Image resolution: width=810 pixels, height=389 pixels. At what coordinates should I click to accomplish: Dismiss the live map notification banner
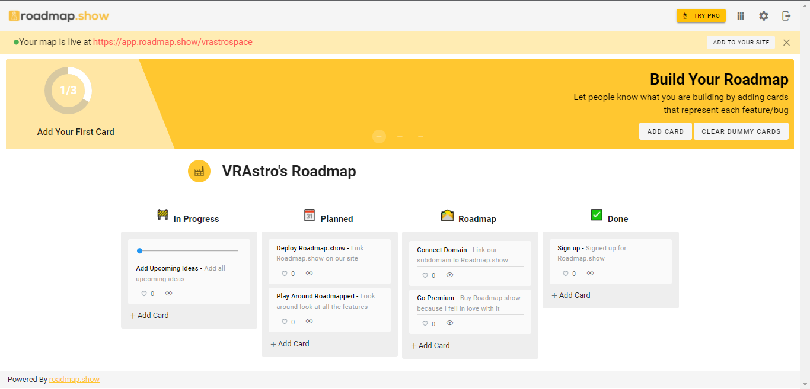(x=786, y=43)
